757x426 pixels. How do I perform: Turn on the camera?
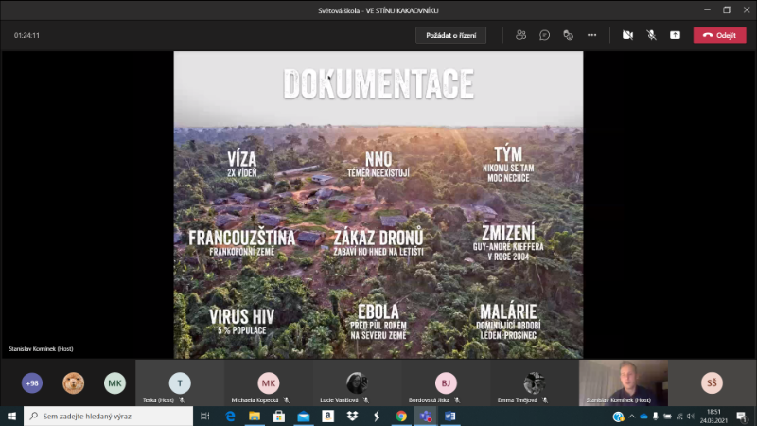point(627,35)
